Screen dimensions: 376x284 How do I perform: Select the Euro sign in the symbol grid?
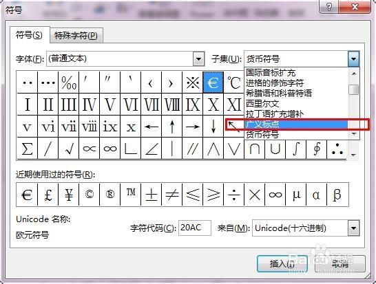click(x=213, y=83)
